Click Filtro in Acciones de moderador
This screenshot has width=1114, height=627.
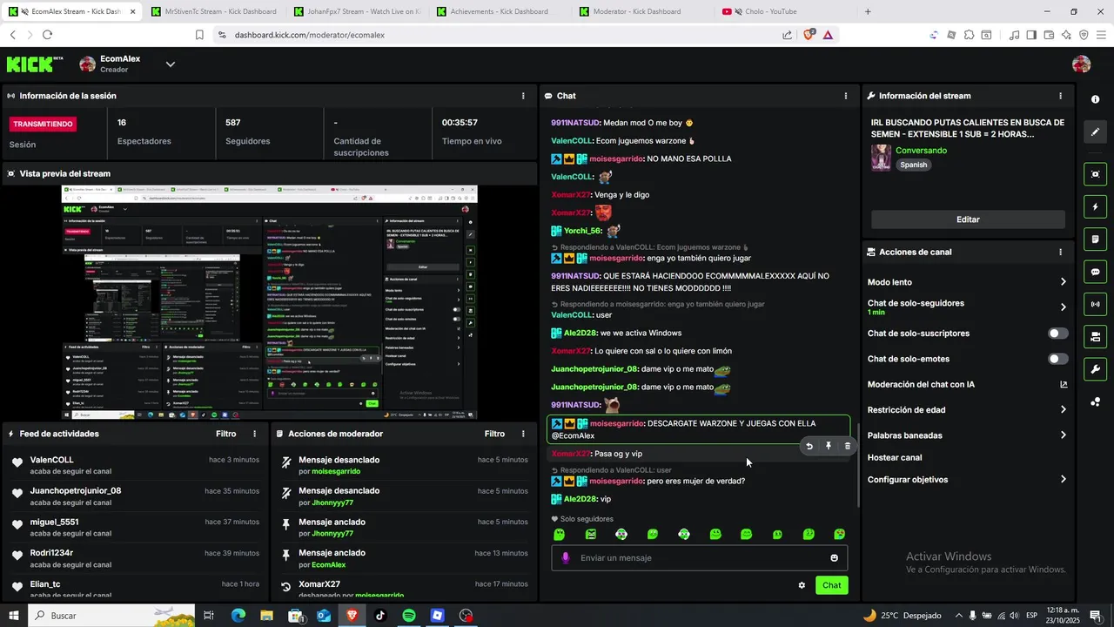click(494, 434)
